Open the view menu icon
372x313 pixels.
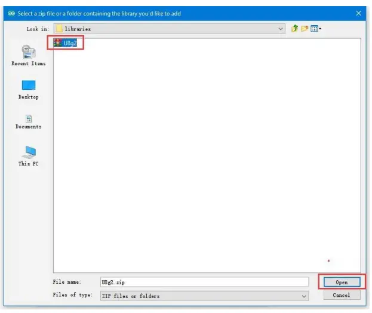[x=316, y=29]
